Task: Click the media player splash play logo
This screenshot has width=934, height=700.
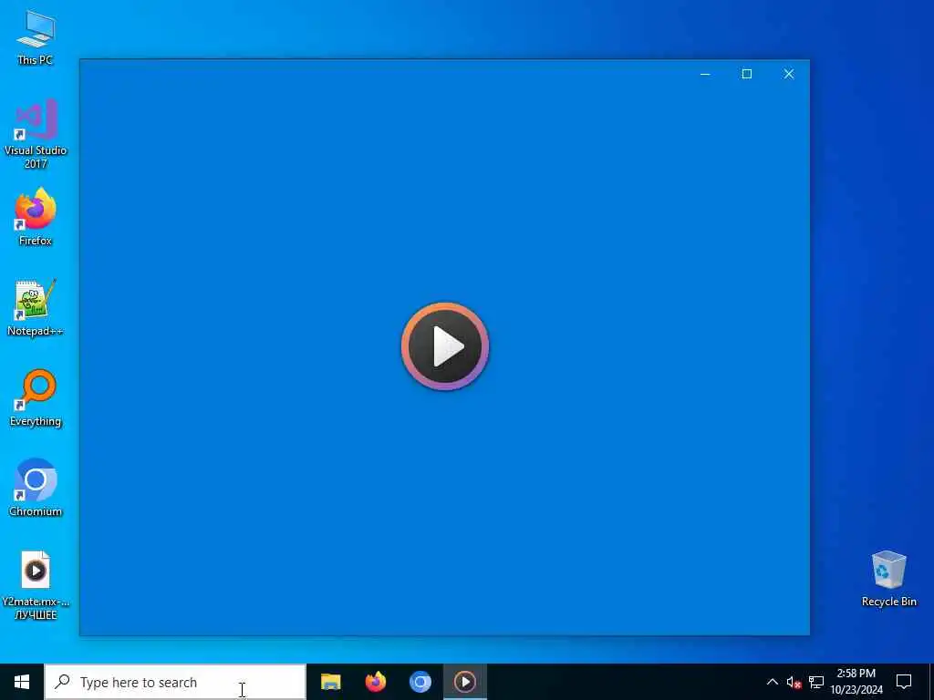Action: (x=445, y=346)
